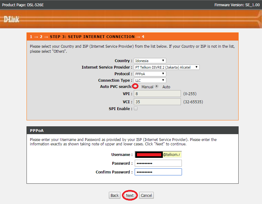Click the D-Link logo

click(x=11, y=19)
